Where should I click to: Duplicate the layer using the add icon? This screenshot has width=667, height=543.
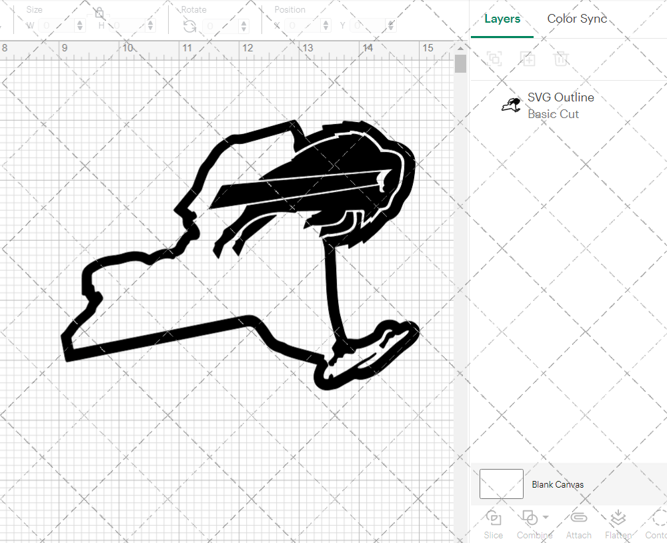coord(528,59)
